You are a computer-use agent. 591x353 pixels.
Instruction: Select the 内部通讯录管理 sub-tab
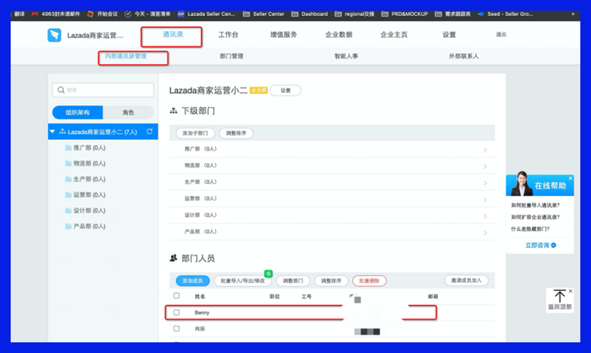point(126,56)
